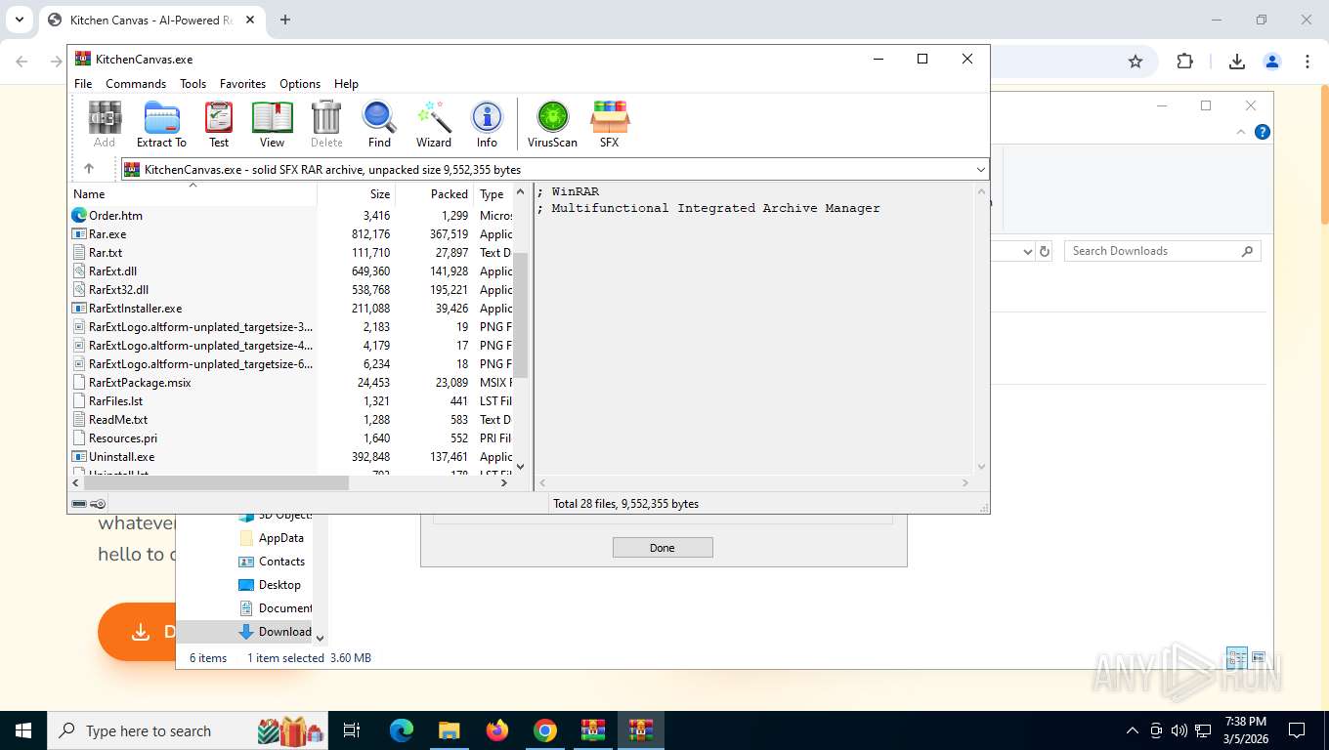Select the Kitchen Canvas browser tab
1329x750 pixels.
point(151,20)
